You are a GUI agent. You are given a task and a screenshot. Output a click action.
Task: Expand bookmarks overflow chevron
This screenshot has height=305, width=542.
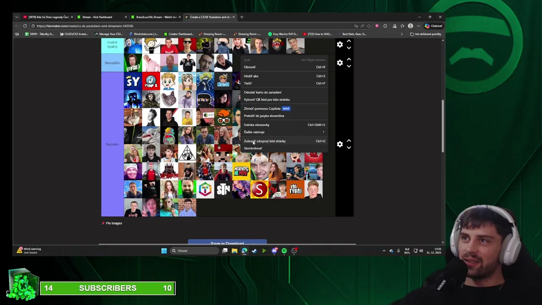(402, 34)
